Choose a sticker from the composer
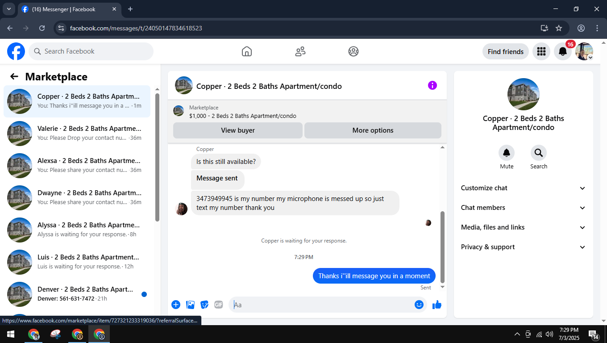 (x=204, y=305)
